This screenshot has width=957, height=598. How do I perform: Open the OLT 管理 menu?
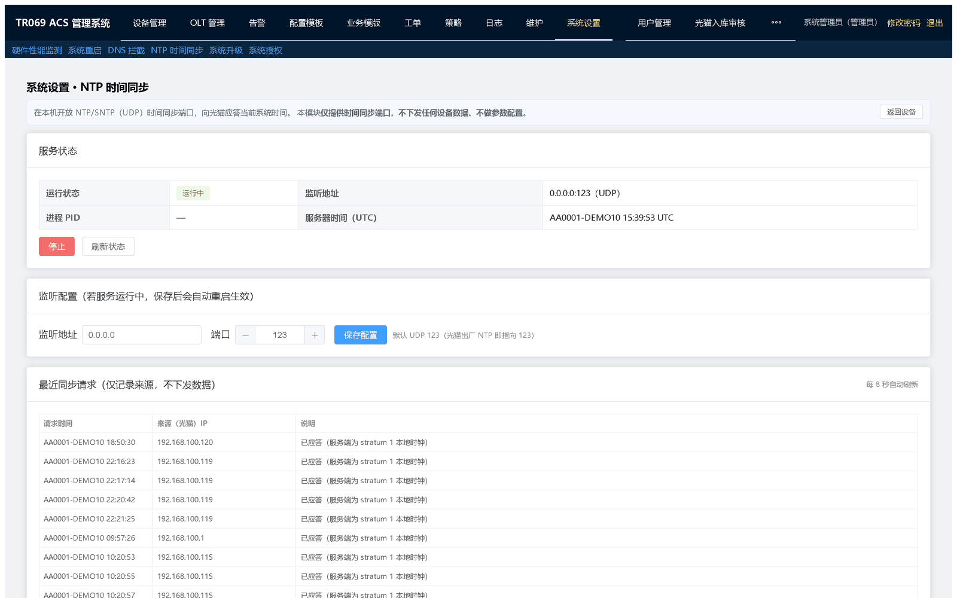click(208, 23)
